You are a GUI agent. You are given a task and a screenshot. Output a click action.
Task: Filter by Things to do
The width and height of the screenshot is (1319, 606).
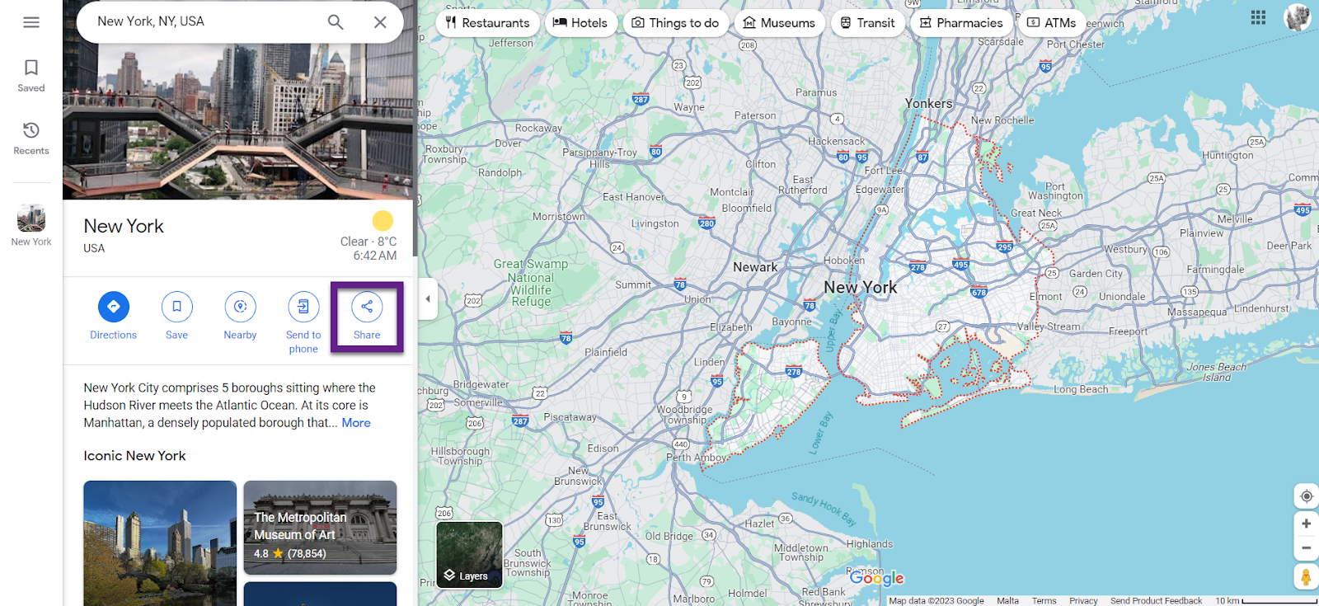coord(676,23)
